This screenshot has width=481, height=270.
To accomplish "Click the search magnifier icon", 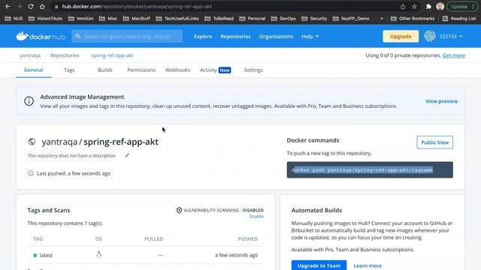I will point(78,36).
